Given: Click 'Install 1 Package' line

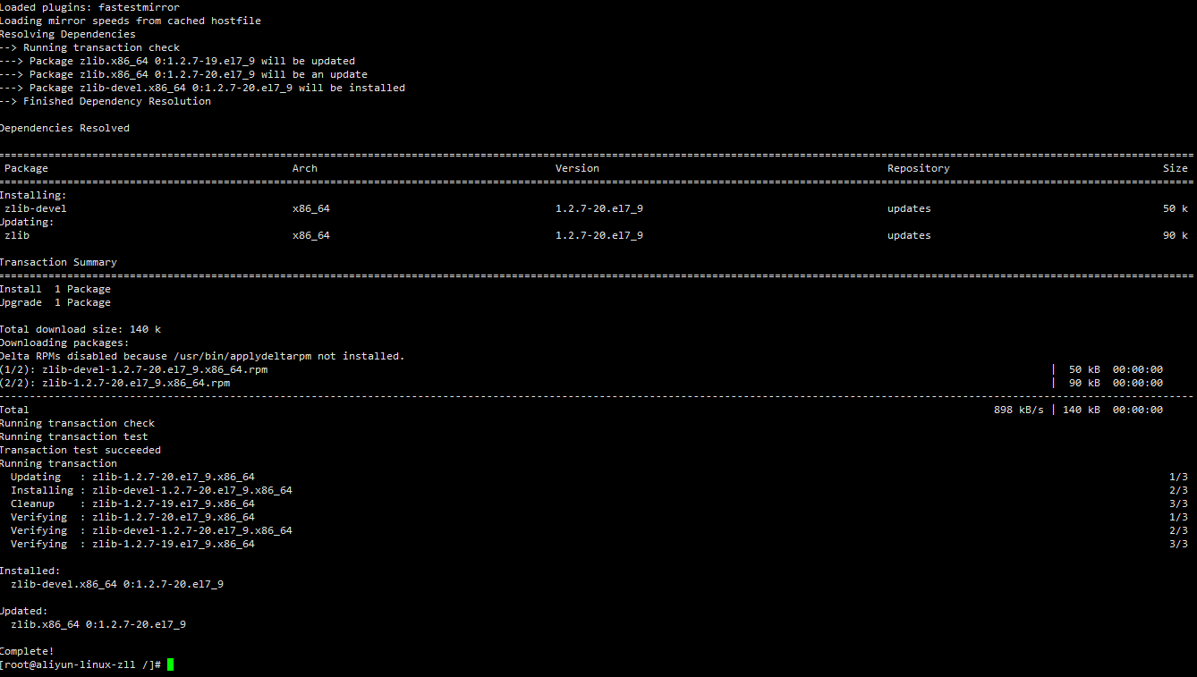Looking at the screenshot, I should [55, 289].
